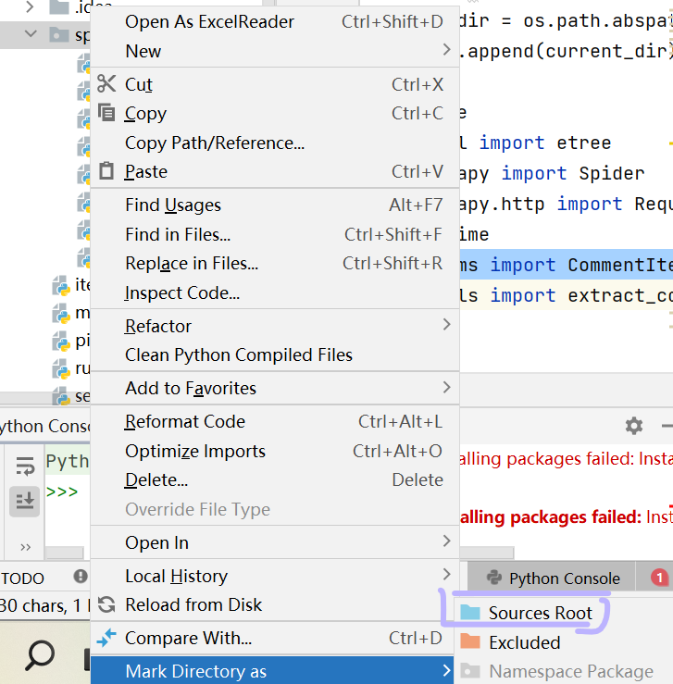
Task: Select Reformat Code
Action: coord(275,421)
